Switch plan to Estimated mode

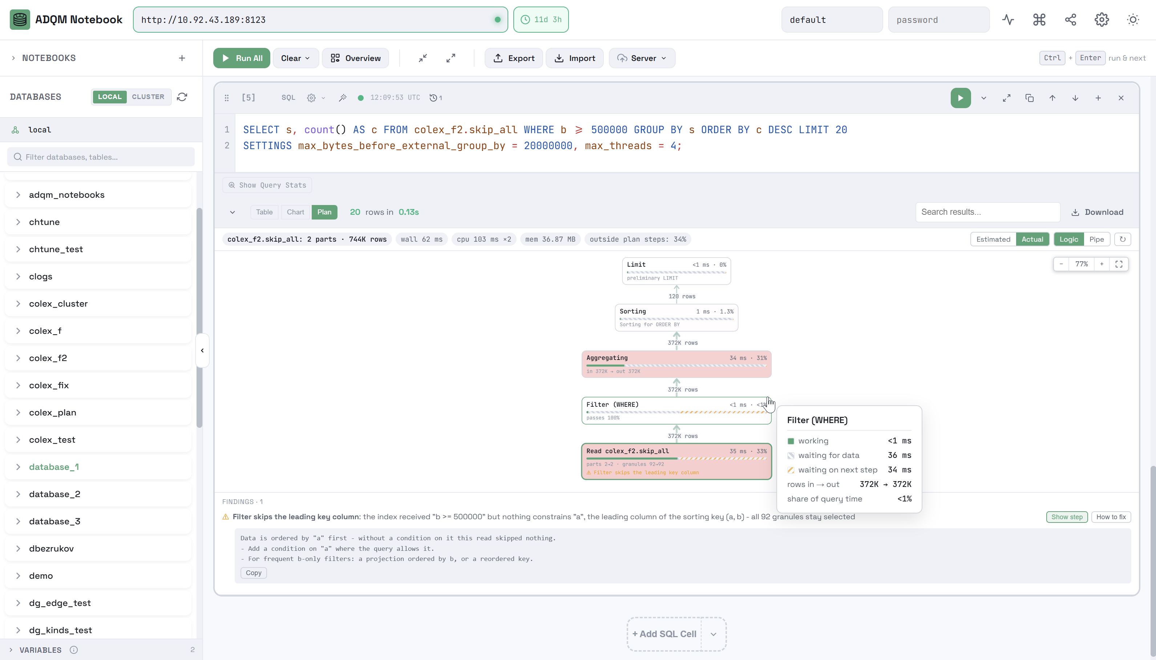(x=993, y=239)
